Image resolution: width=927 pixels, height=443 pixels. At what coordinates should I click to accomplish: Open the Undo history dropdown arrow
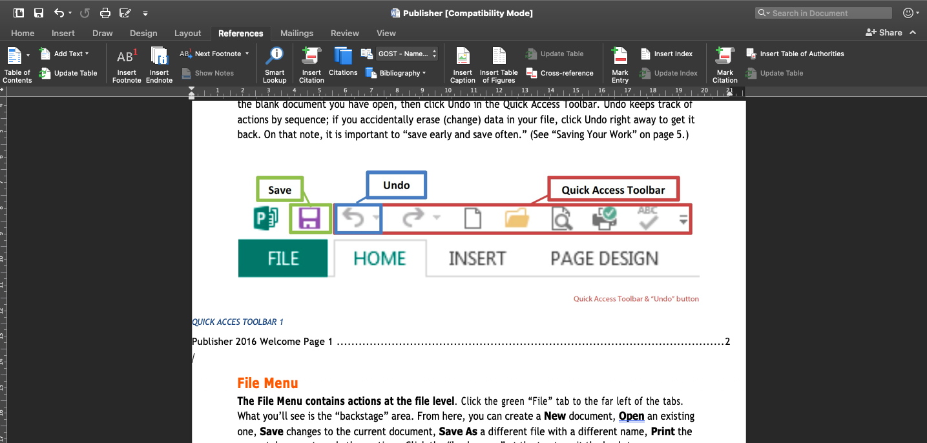[70, 13]
